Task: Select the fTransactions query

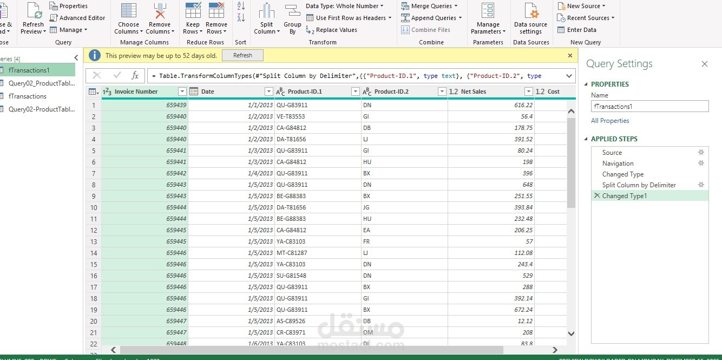Action: point(37,96)
